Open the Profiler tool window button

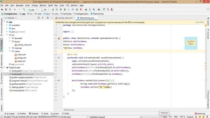[x=22, y=114]
